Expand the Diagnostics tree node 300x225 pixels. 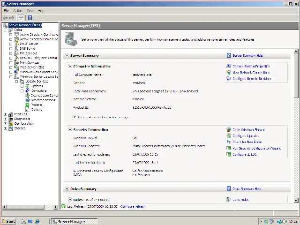[5, 119]
